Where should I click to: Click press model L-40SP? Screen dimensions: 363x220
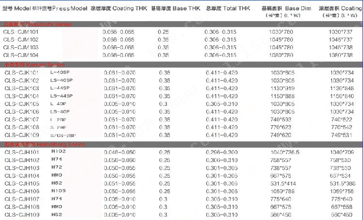click(x=60, y=72)
